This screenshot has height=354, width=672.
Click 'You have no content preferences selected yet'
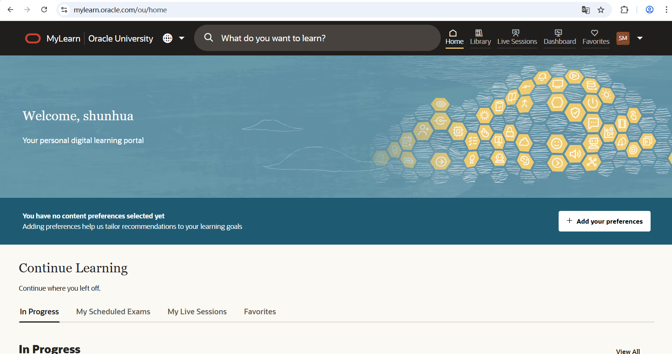point(93,216)
